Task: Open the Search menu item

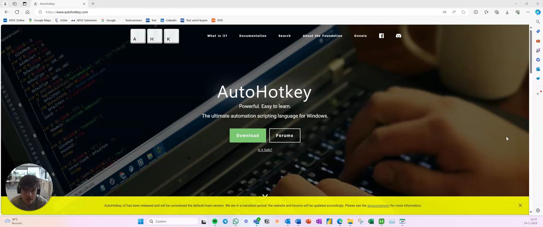Action: pyautogui.click(x=284, y=36)
